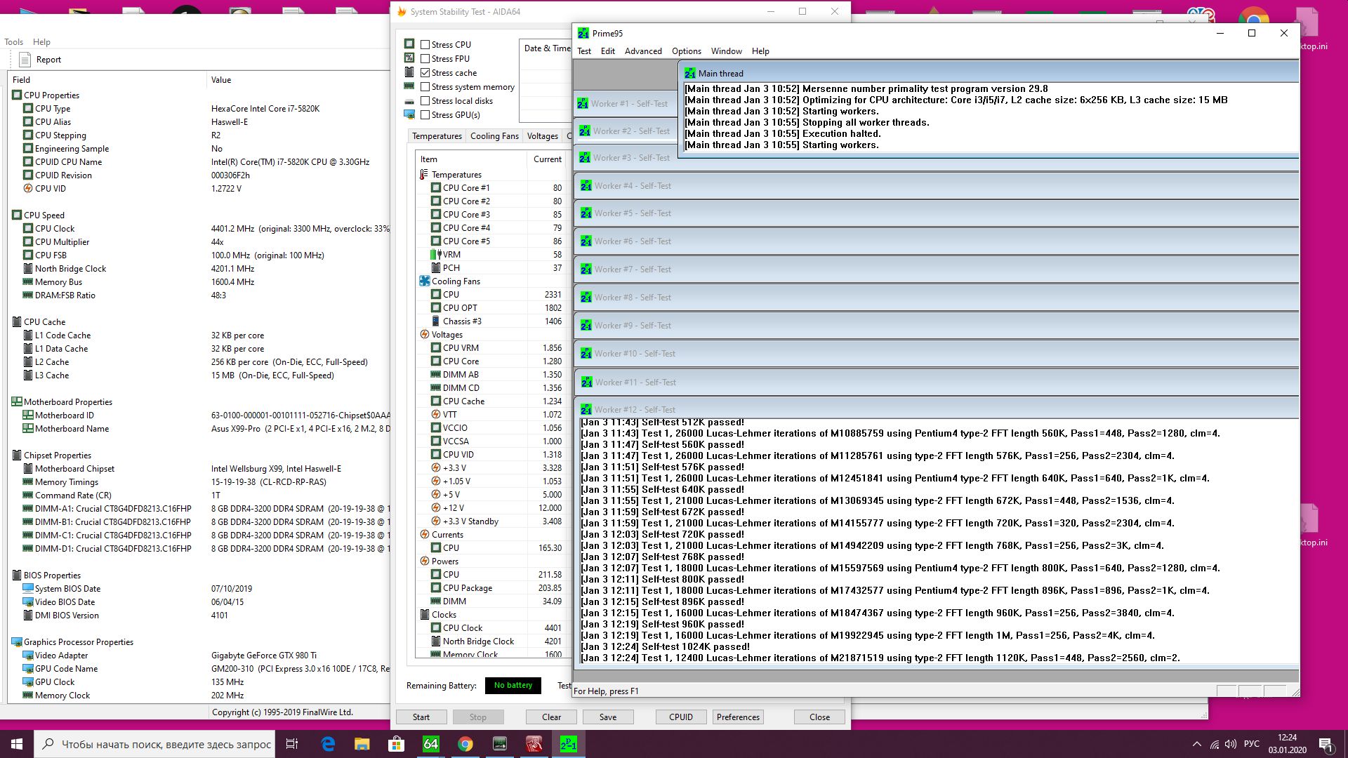Open Microsoft Store from the taskbar

coord(396,744)
